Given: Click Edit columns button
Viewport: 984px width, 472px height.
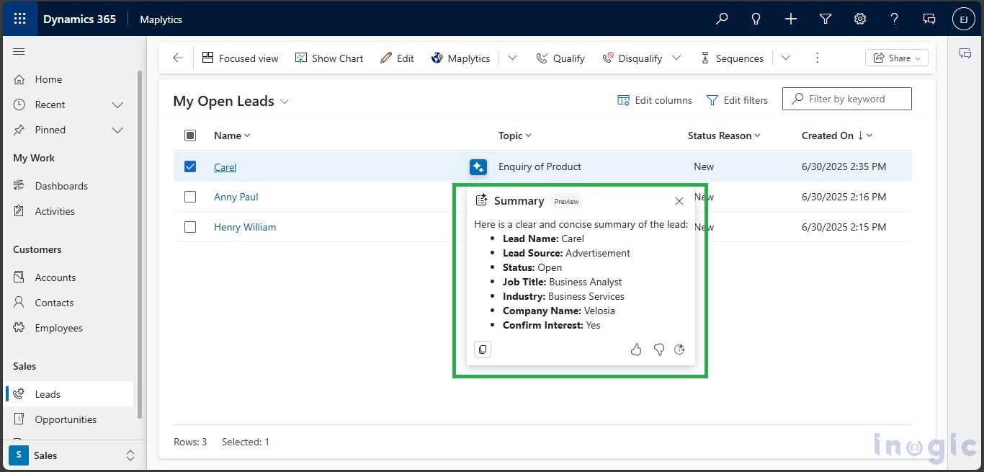Looking at the screenshot, I should (x=655, y=100).
